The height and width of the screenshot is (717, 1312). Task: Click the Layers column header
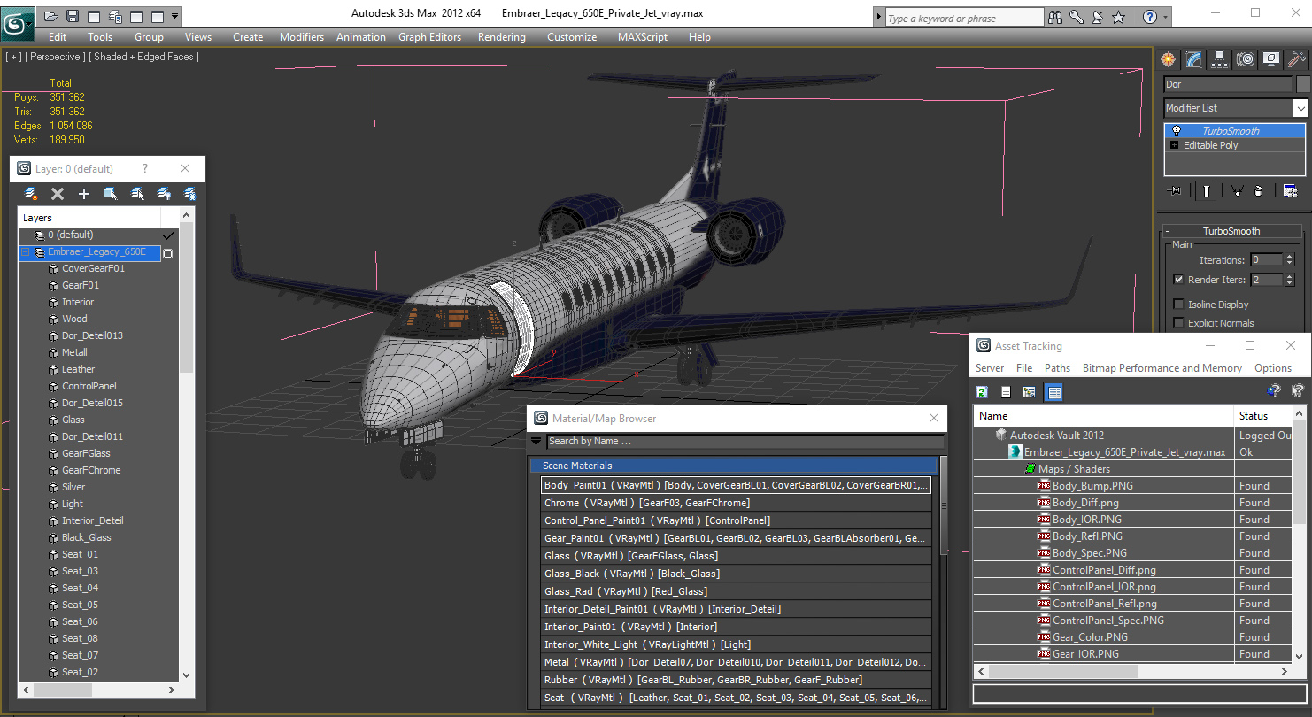pos(89,218)
